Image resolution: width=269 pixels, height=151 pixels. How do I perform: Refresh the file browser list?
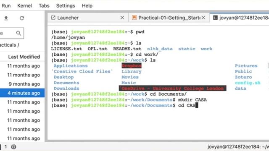(x=22, y=18)
